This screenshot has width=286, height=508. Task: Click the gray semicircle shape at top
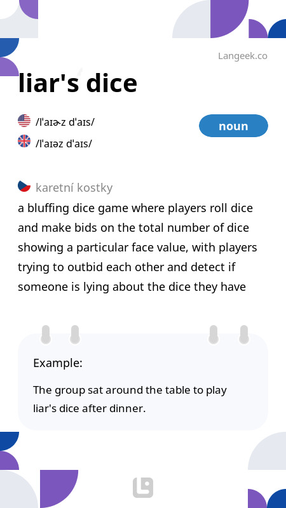191,19
